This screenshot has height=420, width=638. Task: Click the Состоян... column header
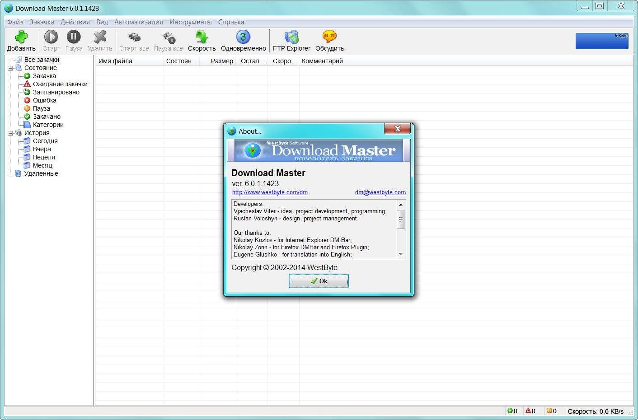[x=181, y=61]
